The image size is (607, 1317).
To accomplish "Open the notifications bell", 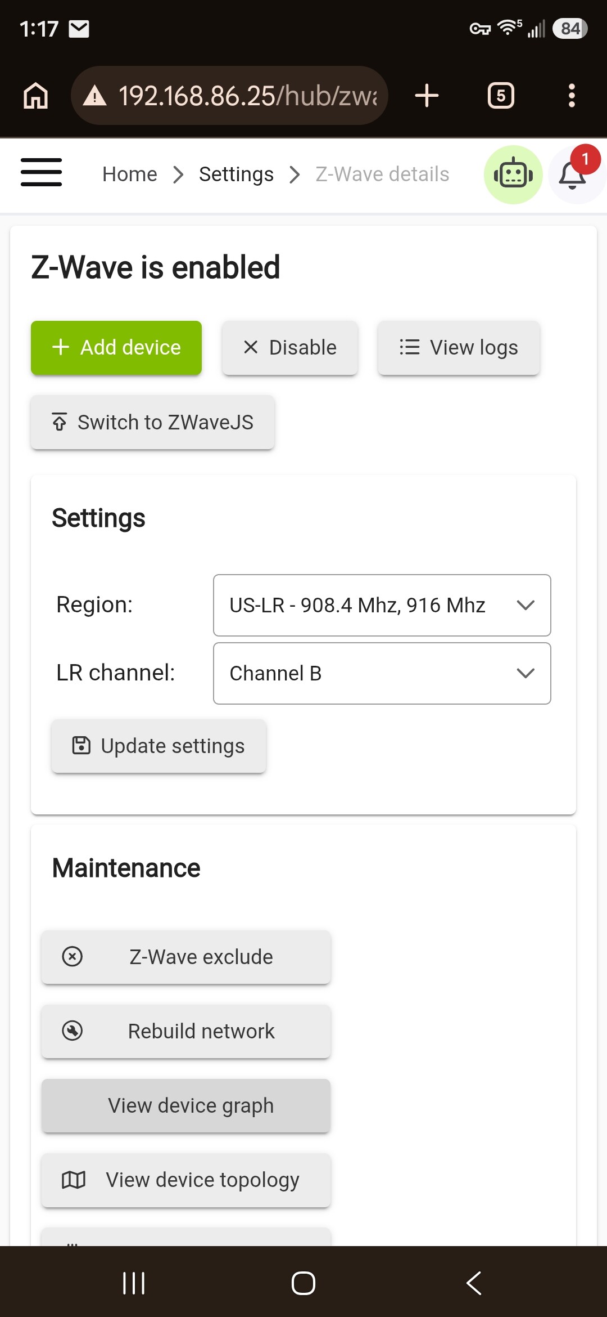I will 573,174.
